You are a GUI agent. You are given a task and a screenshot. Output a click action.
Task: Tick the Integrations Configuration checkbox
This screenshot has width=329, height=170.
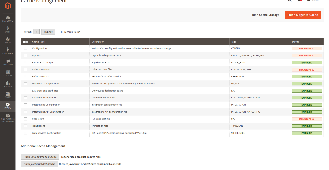pyautogui.click(x=25, y=105)
